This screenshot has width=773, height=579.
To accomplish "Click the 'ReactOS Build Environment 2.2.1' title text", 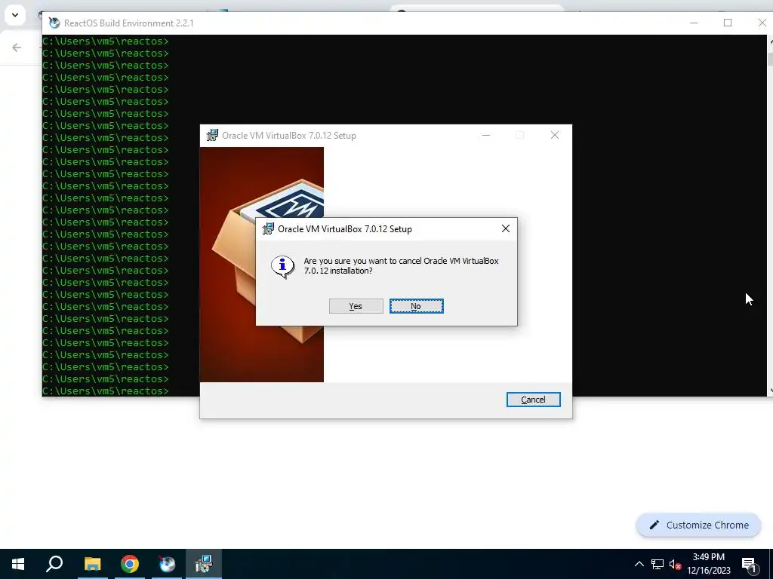I will (128, 23).
